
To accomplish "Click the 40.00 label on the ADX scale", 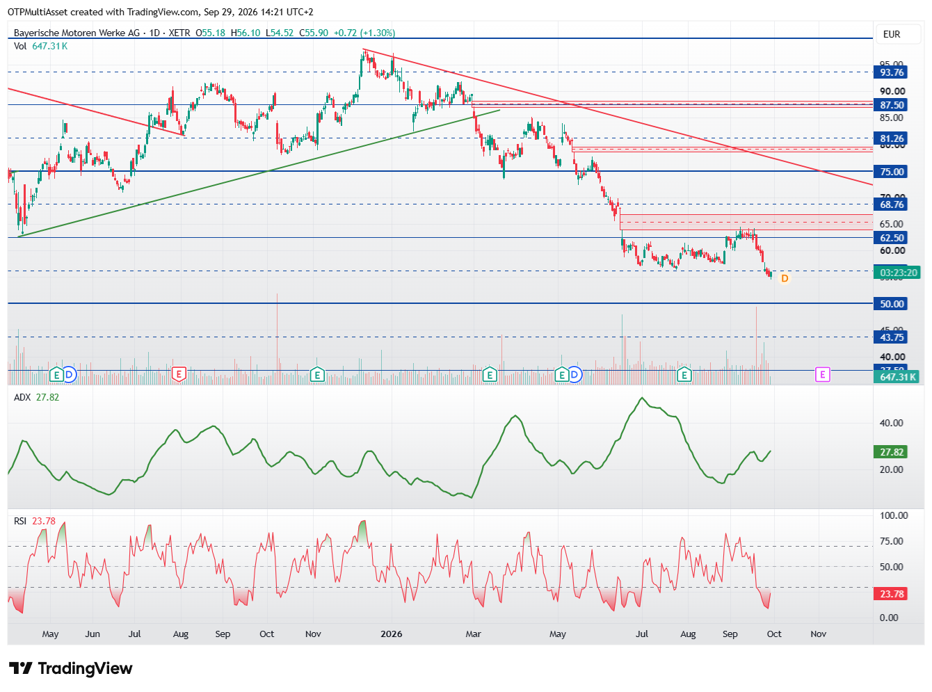I will pyautogui.click(x=892, y=423).
